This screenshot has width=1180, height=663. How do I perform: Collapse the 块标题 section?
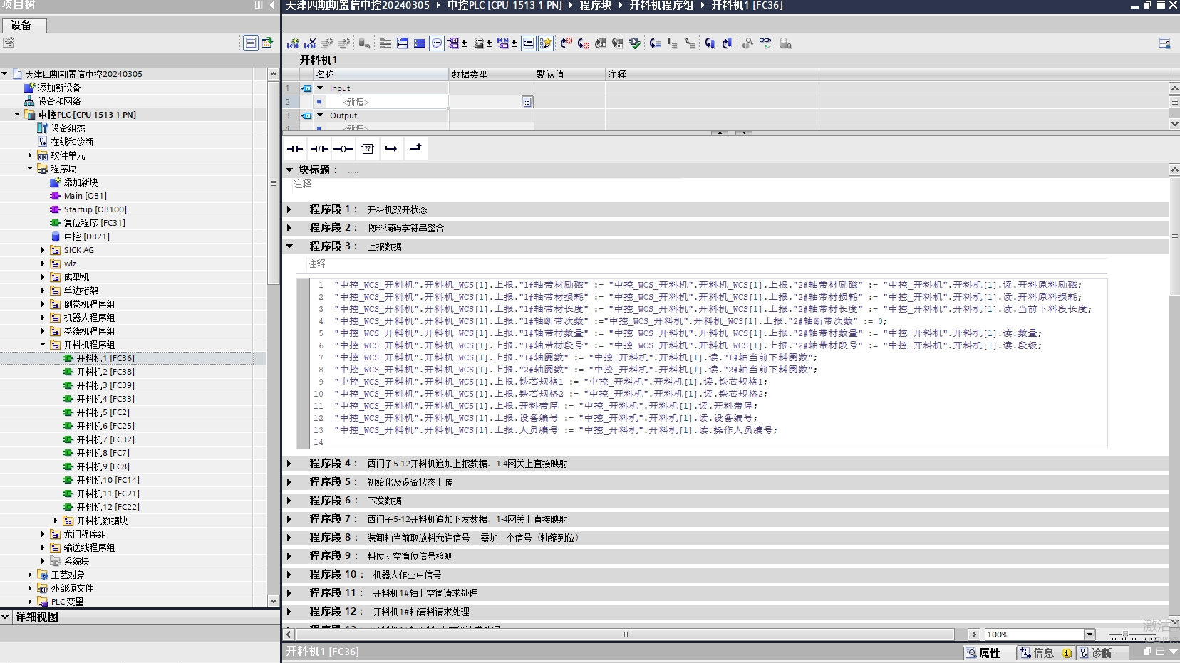(289, 169)
